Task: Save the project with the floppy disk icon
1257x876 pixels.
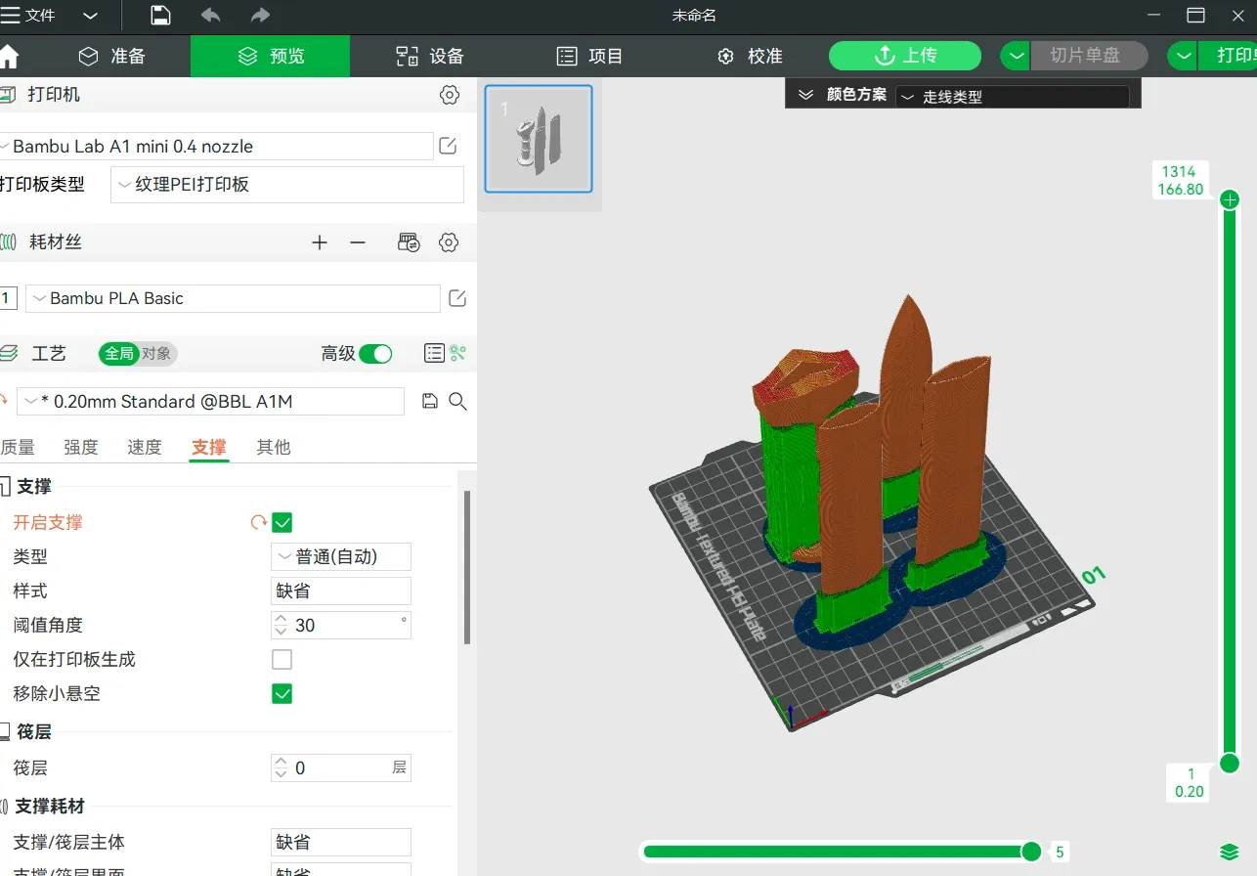Action: click(x=160, y=15)
